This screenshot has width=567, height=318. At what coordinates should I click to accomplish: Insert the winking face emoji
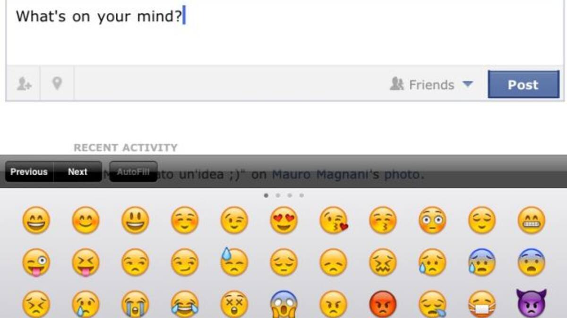234,220
